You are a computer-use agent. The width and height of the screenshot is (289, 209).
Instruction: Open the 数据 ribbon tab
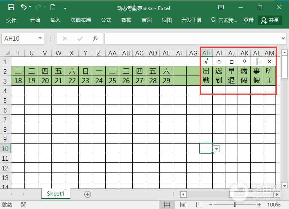tap(126, 20)
